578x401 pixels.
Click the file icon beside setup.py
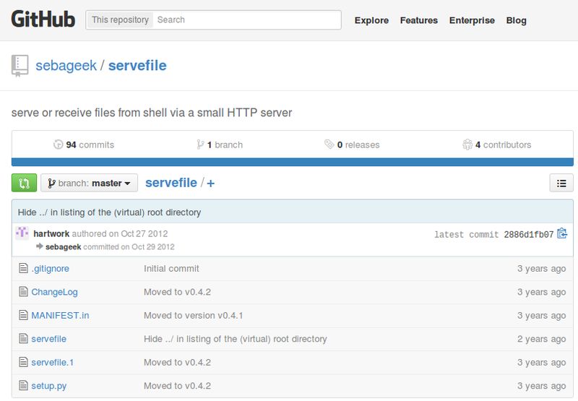pyautogui.click(x=23, y=386)
